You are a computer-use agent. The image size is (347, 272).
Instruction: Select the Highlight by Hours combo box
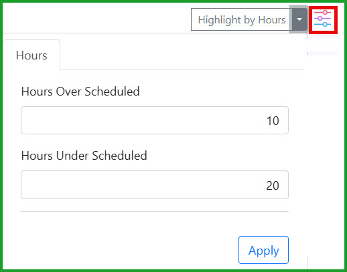242,19
